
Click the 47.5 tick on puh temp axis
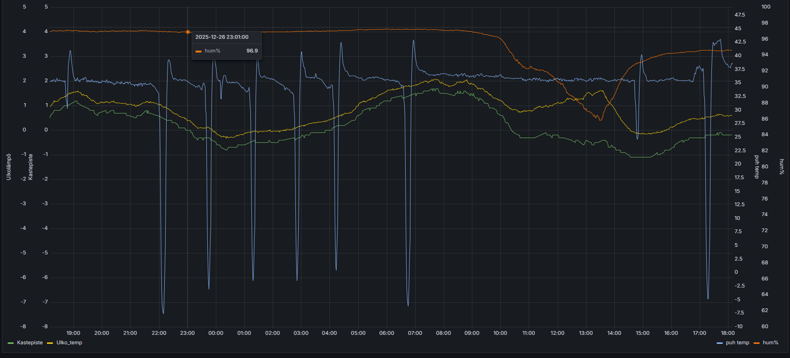point(739,15)
